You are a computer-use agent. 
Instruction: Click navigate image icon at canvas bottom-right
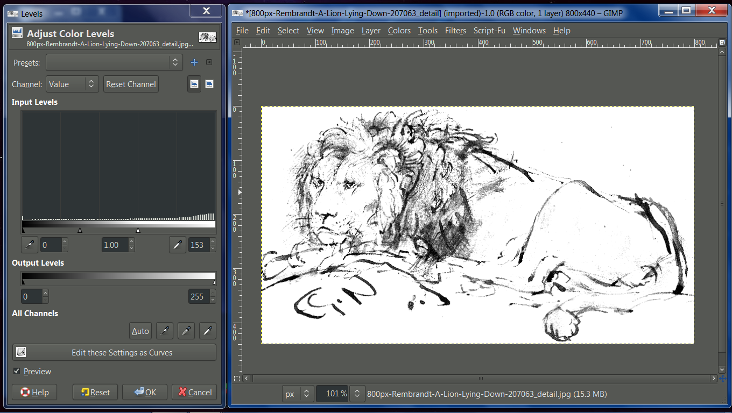(722, 379)
